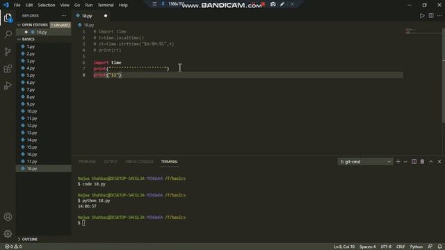The height and width of the screenshot is (250, 445).
Task: Split the editor to the right
Action: pos(431,16)
